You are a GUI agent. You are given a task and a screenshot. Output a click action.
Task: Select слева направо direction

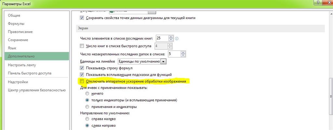(87, 125)
